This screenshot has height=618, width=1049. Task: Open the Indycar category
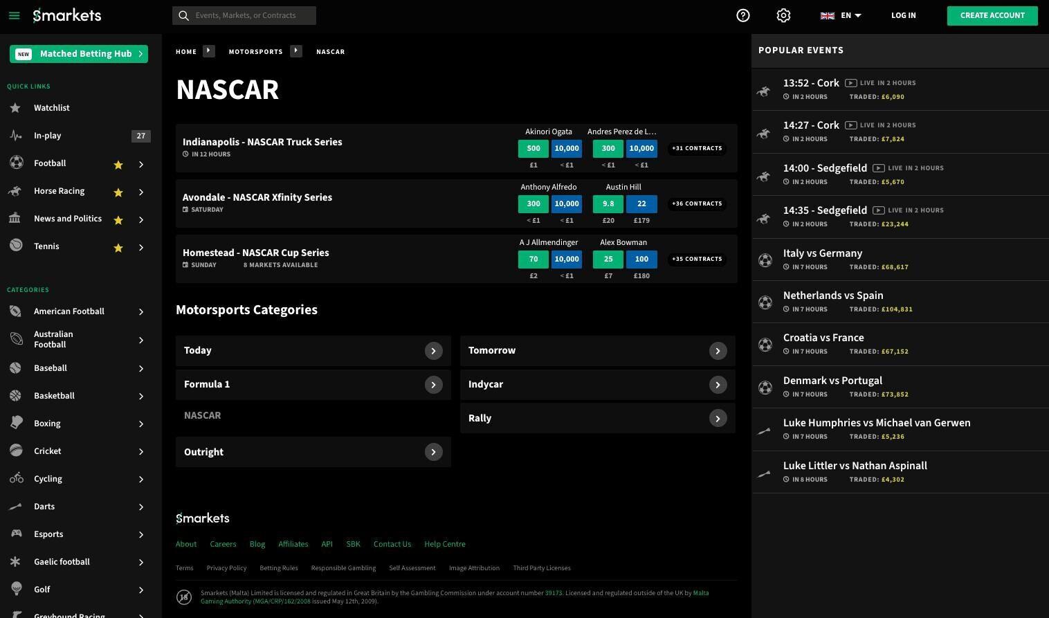(597, 385)
